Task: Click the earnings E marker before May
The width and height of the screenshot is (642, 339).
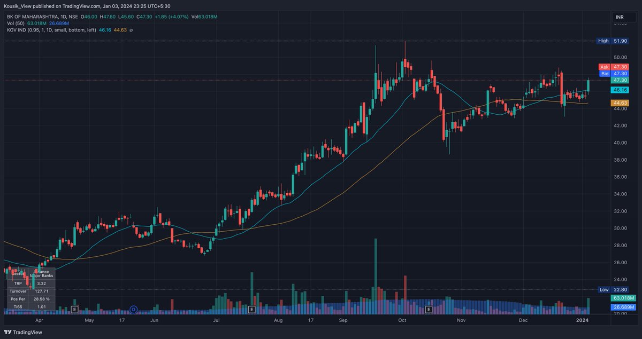Action: (x=74, y=309)
